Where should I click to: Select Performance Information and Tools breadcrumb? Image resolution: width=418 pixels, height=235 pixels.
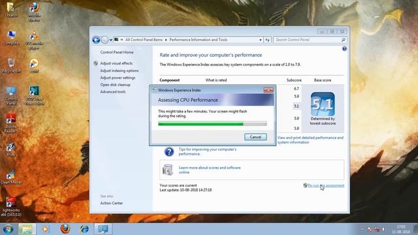tap(199, 40)
